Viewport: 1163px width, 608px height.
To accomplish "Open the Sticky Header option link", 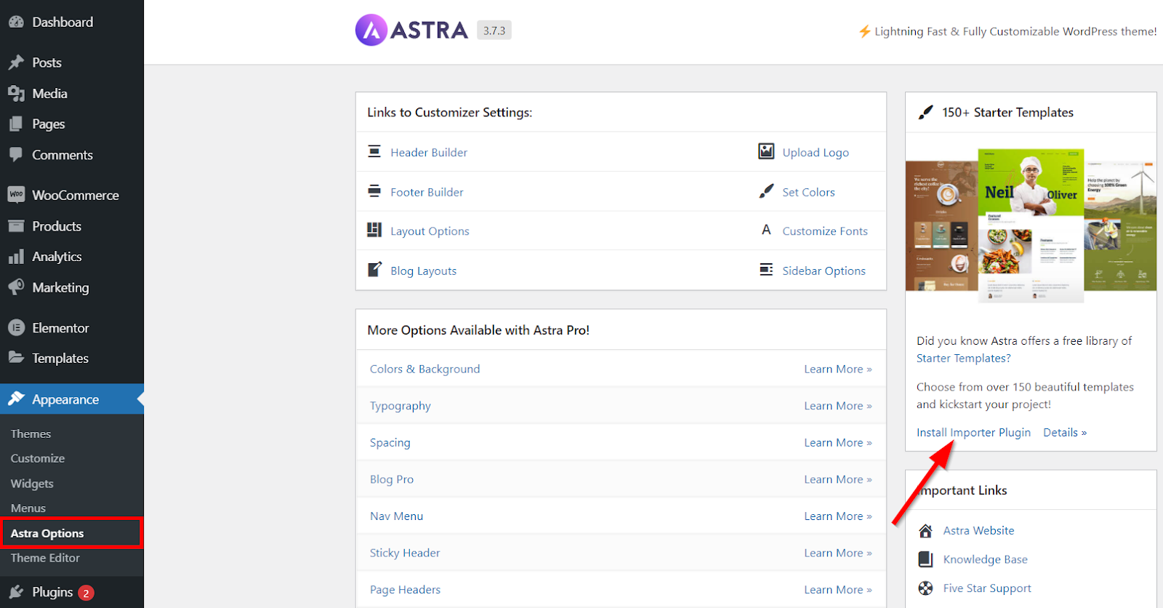I will point(405,553).
